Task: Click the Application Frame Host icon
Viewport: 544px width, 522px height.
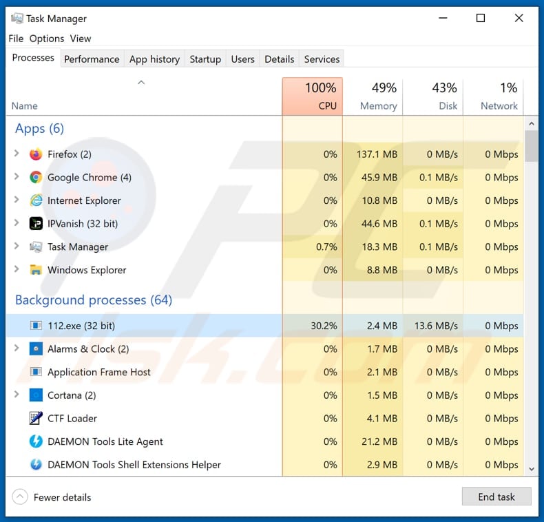Action: [36, 372]
